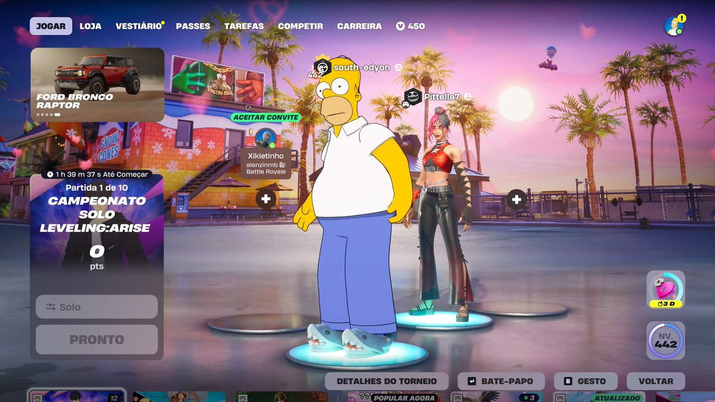
Task: Click the skull emblem beside Pittella7
Action: (x=413, y=97)
